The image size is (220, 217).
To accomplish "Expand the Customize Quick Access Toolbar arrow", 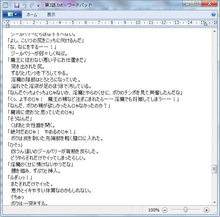I will coord(38,5).
